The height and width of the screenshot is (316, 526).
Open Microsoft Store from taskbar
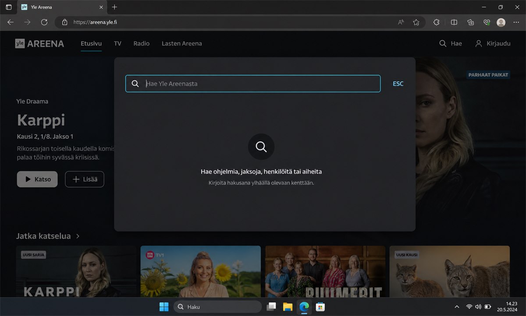(x=320, y=307)
